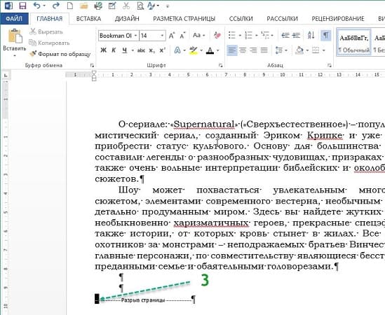Open the РАЗМЕТКА СТРАНИЦЫ tab
Screen dimensions: 385x315
(184, 19)
